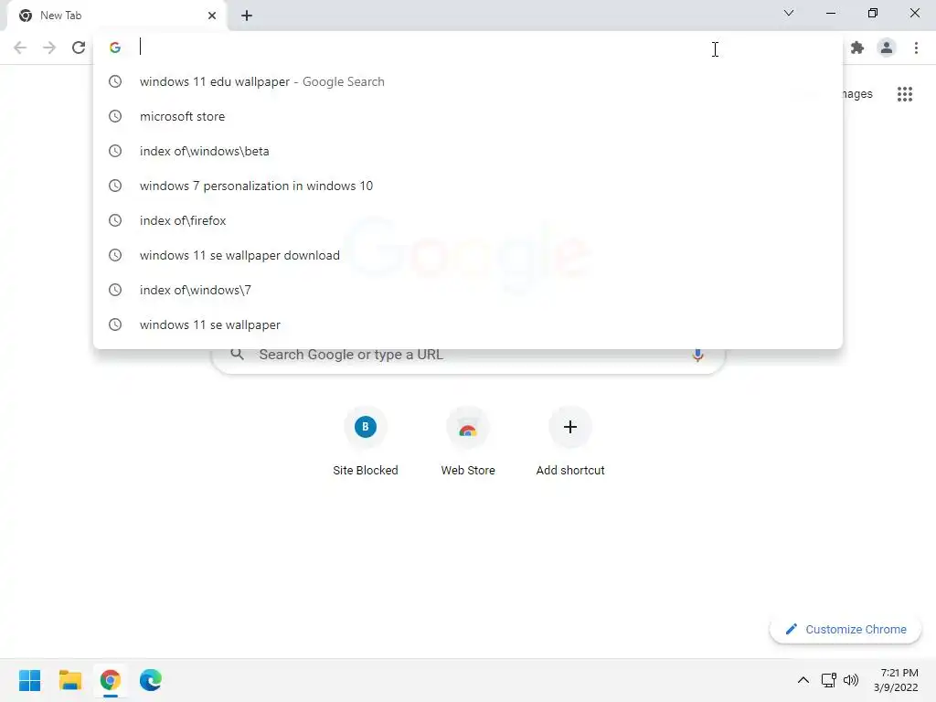Open the clock showing 7:21 PM

897,680
